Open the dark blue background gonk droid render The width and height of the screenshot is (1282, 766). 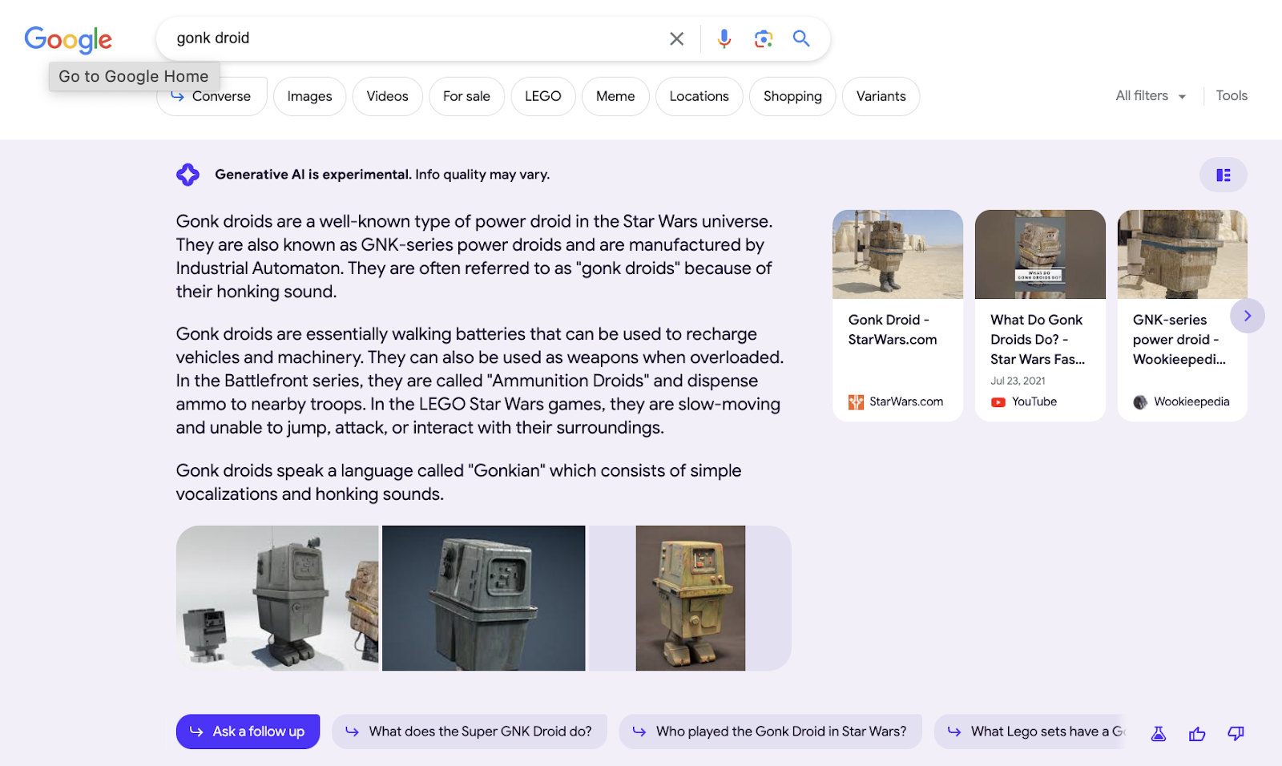click(x=484, y=598)
